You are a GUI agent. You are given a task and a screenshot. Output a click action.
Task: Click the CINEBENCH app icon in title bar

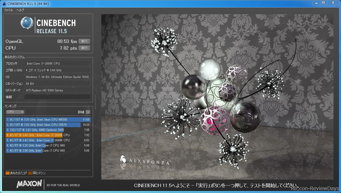(4, 4)
